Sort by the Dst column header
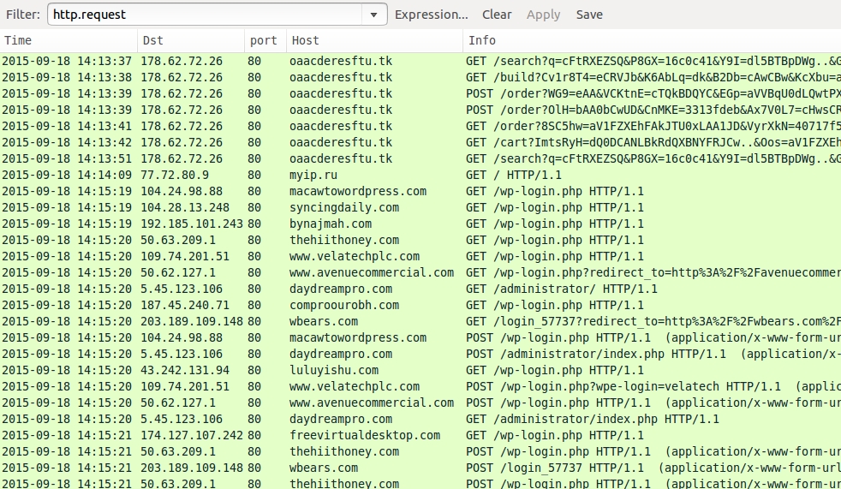 pyautogui.click(x=190, y=40)
